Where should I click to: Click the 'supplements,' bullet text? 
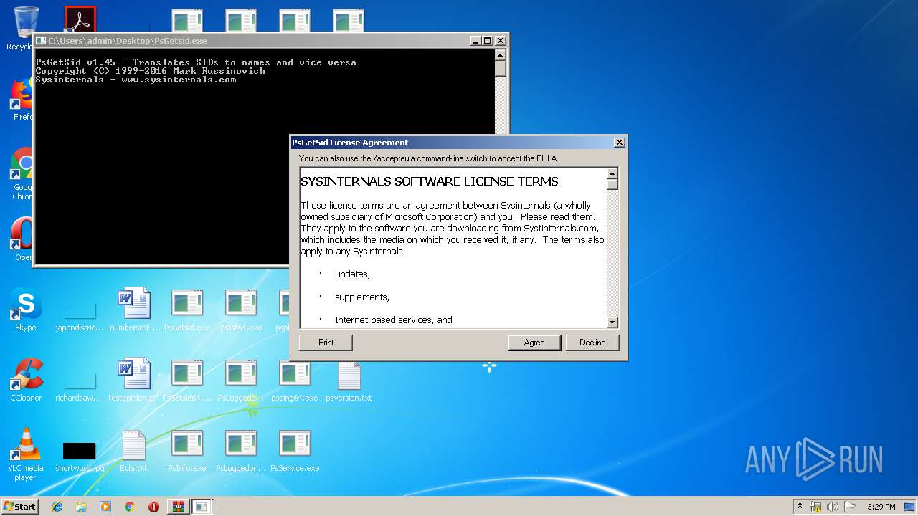point(362,297)
